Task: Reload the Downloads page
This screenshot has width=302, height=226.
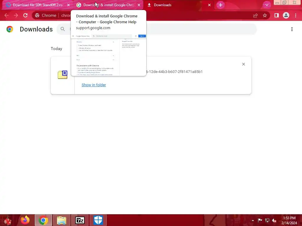Action: tap(25, 15)
